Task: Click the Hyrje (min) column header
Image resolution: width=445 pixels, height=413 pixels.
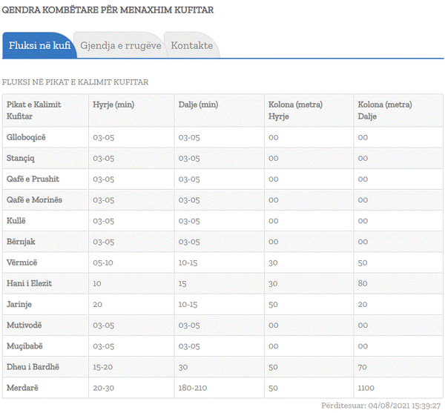Action: 113,105
